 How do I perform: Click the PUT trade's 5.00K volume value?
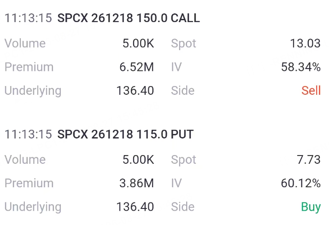138,160
